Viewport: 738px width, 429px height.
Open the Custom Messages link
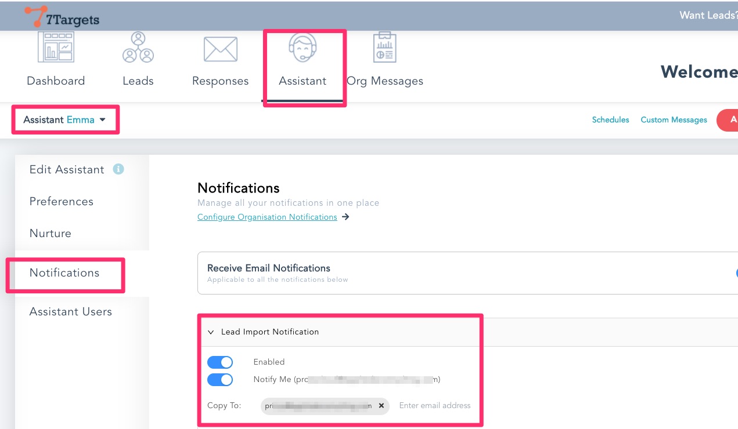point(674,120)
